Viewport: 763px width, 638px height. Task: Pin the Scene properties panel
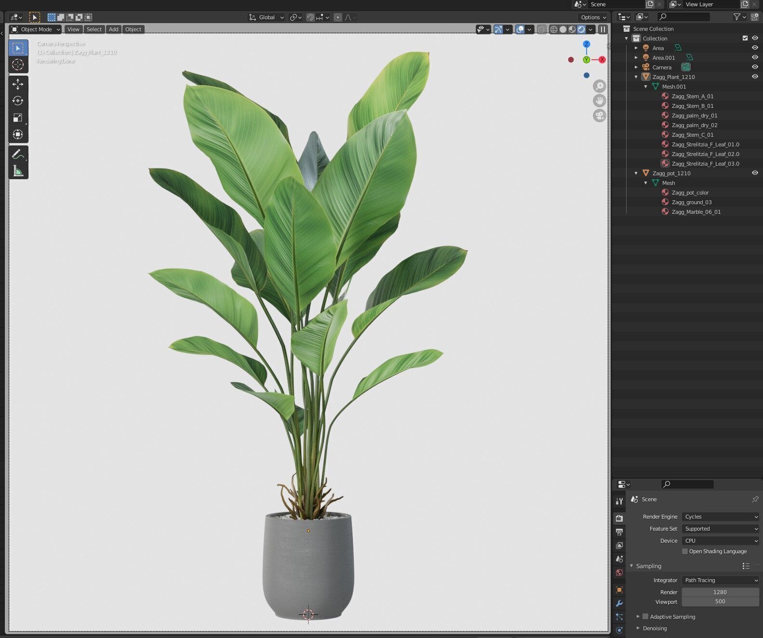[x=755, y=499]
